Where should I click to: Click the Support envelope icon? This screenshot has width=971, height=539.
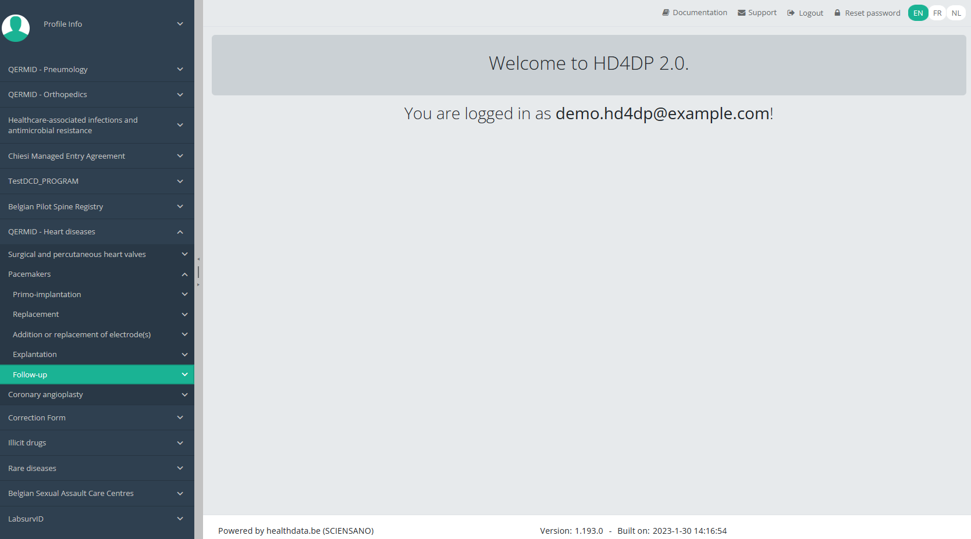[741, 13]
